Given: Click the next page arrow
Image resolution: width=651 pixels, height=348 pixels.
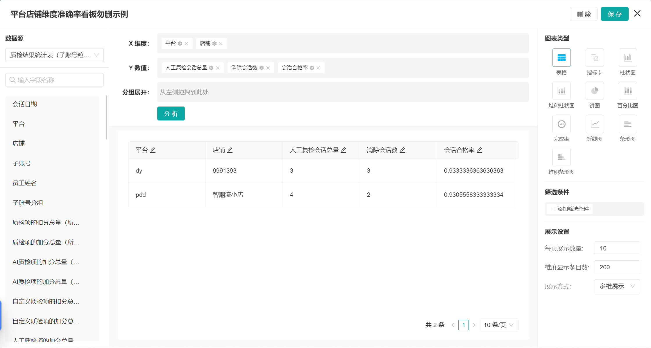Looking at the screenshot, I should [x=474, y=325].
